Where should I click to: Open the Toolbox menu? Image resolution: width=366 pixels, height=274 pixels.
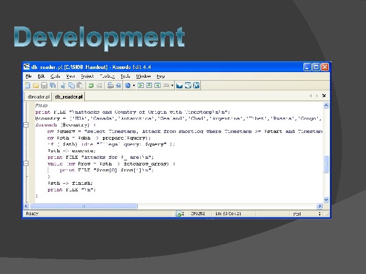click(x=107, y=76)
